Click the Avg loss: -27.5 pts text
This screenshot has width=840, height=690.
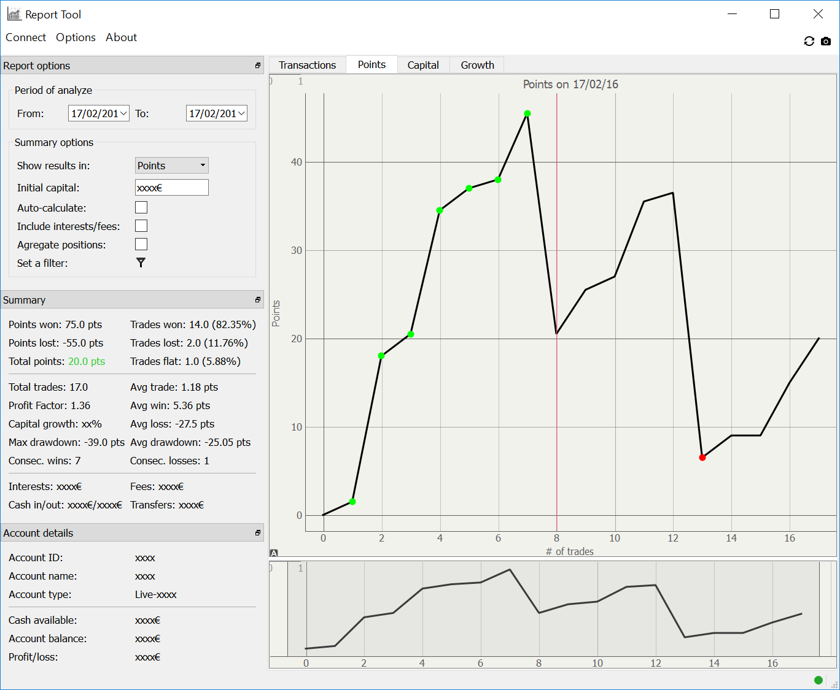[173, 424]
